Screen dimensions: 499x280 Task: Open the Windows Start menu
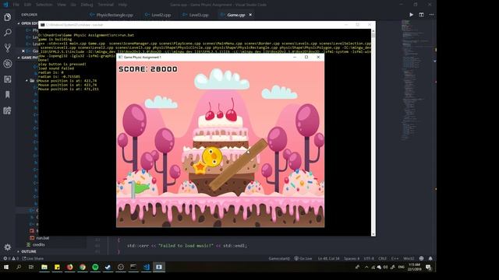click(x=6, y=268)
